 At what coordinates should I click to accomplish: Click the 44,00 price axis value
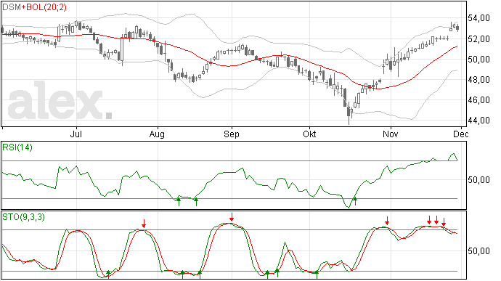pyautogui.click(x=478, y=121)
